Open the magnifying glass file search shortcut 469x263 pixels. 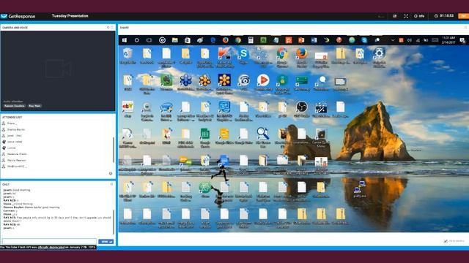coord(262,138)
